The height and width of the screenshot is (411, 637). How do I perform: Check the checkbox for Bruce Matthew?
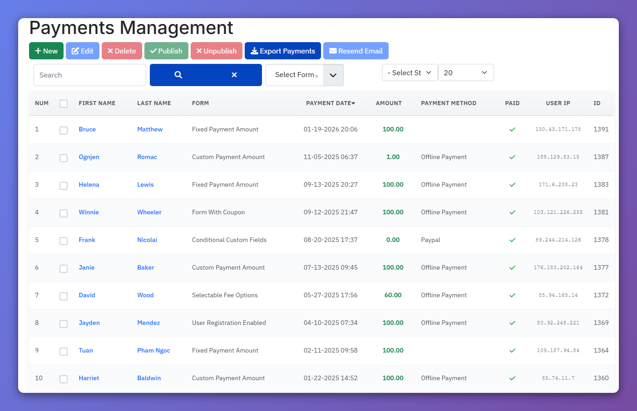pyautogui.click(x=64, y=130)
